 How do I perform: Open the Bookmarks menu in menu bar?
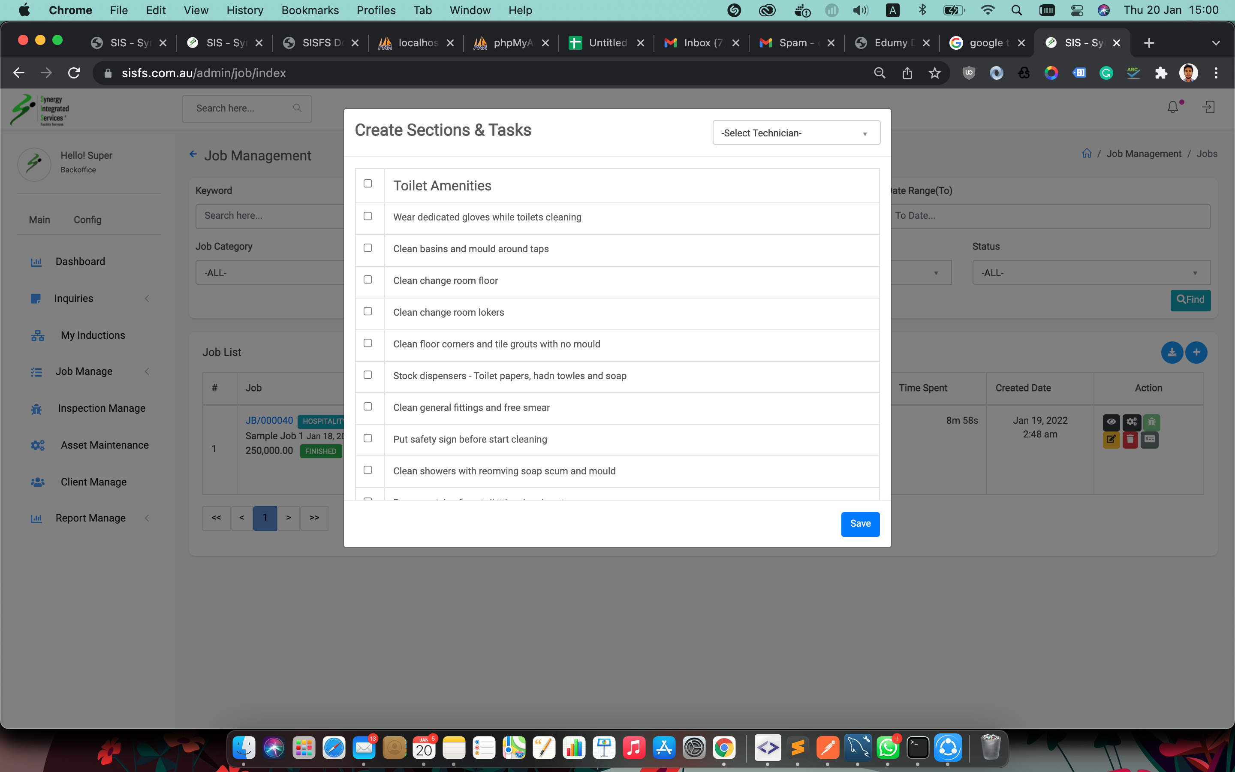click(x=310, y=10)
